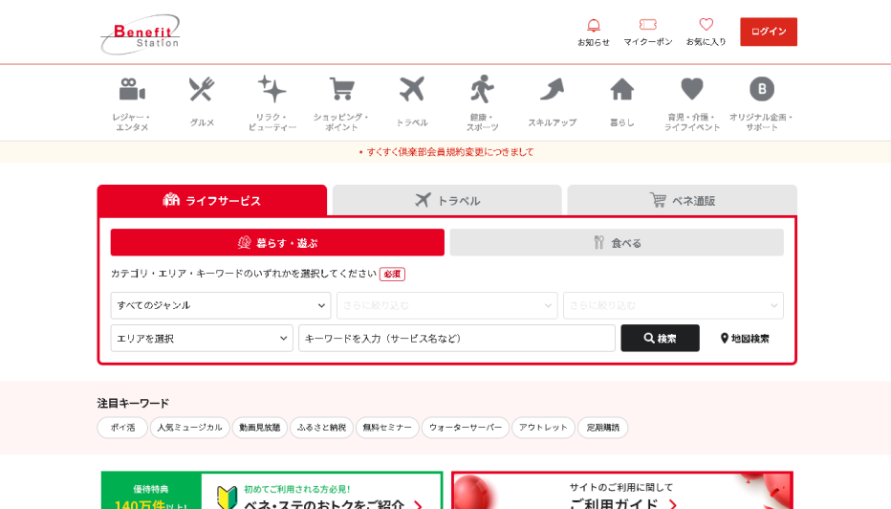Open the エリアを選択 dropdown
Image resolution: width=891 pixels, height=509 pixels.
[x=202, y=338]
